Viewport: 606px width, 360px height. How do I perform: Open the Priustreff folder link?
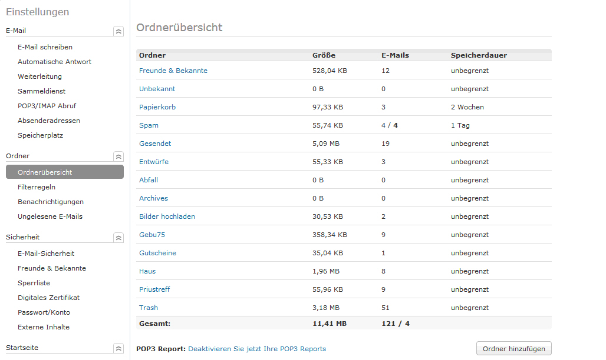(156, 289)
